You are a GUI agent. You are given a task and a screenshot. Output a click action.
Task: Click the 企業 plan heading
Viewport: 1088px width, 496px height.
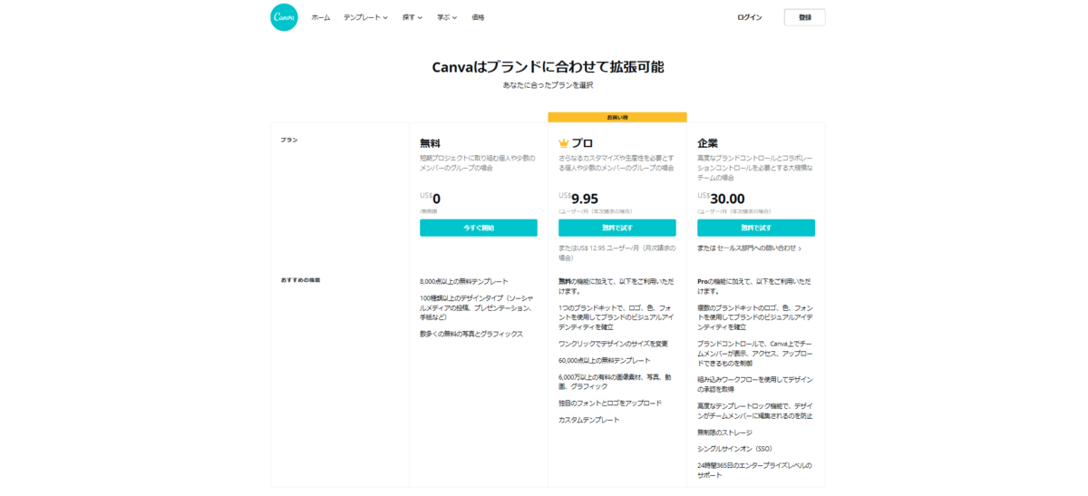tap(707, 143)
